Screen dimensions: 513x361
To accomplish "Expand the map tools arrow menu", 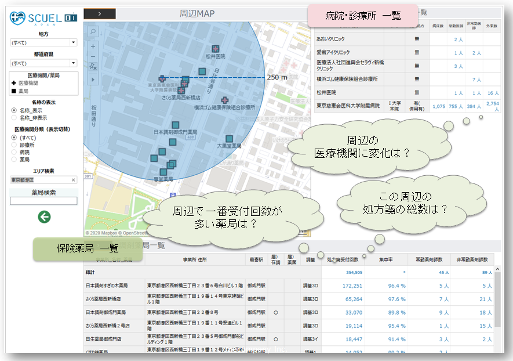I will click(x=93, y=79).
